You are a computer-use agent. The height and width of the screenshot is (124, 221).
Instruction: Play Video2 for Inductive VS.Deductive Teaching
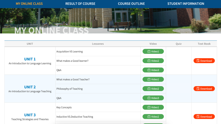click(x=153, y=117)
